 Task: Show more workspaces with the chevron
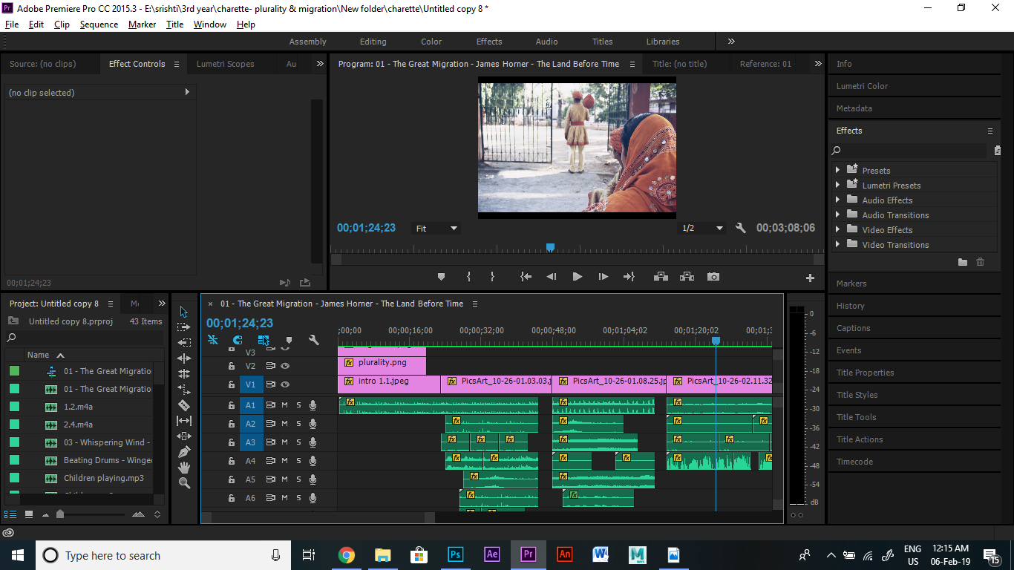point(731,42)
